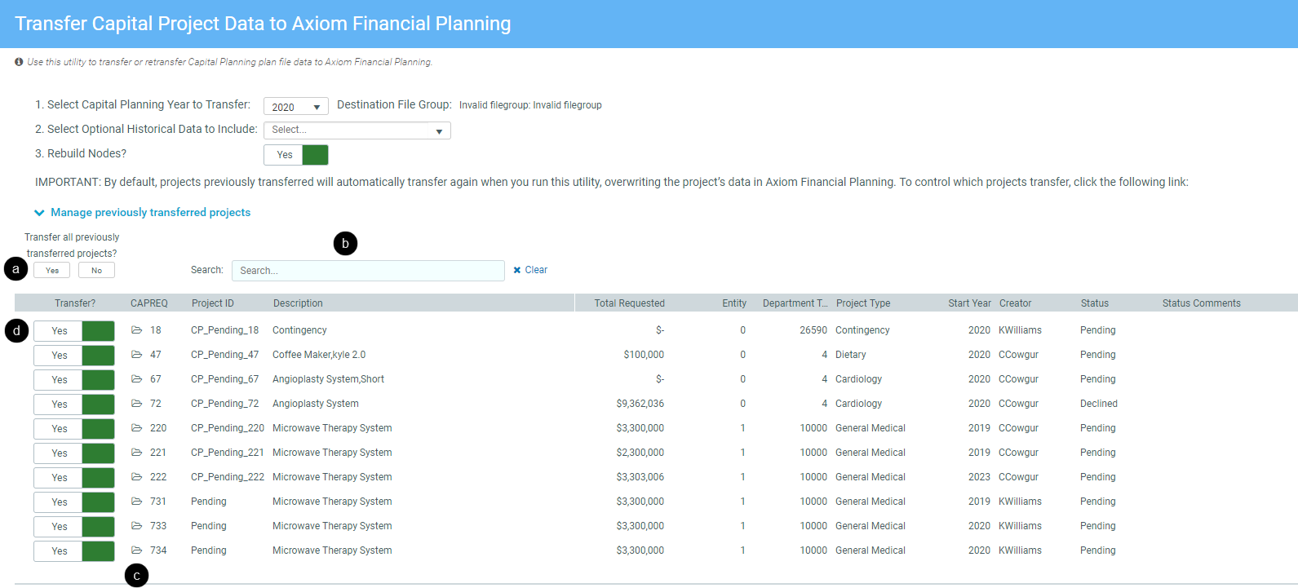
Task: Click the info icon beside utility description
Action: (19, 62)
